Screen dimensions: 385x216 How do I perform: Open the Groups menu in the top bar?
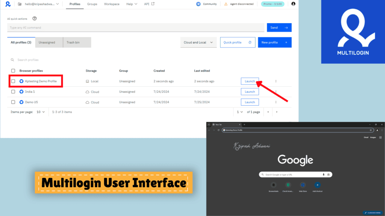[92, 4]
